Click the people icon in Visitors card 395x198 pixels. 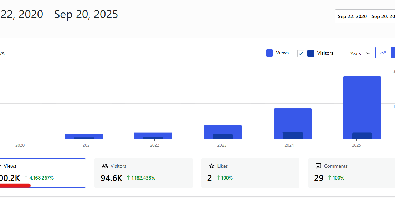click(104, 166)
